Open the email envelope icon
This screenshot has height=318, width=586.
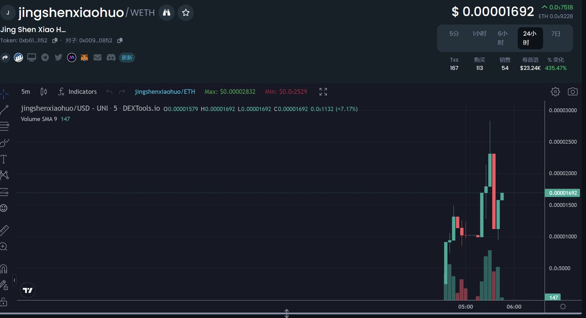point(98,58)
